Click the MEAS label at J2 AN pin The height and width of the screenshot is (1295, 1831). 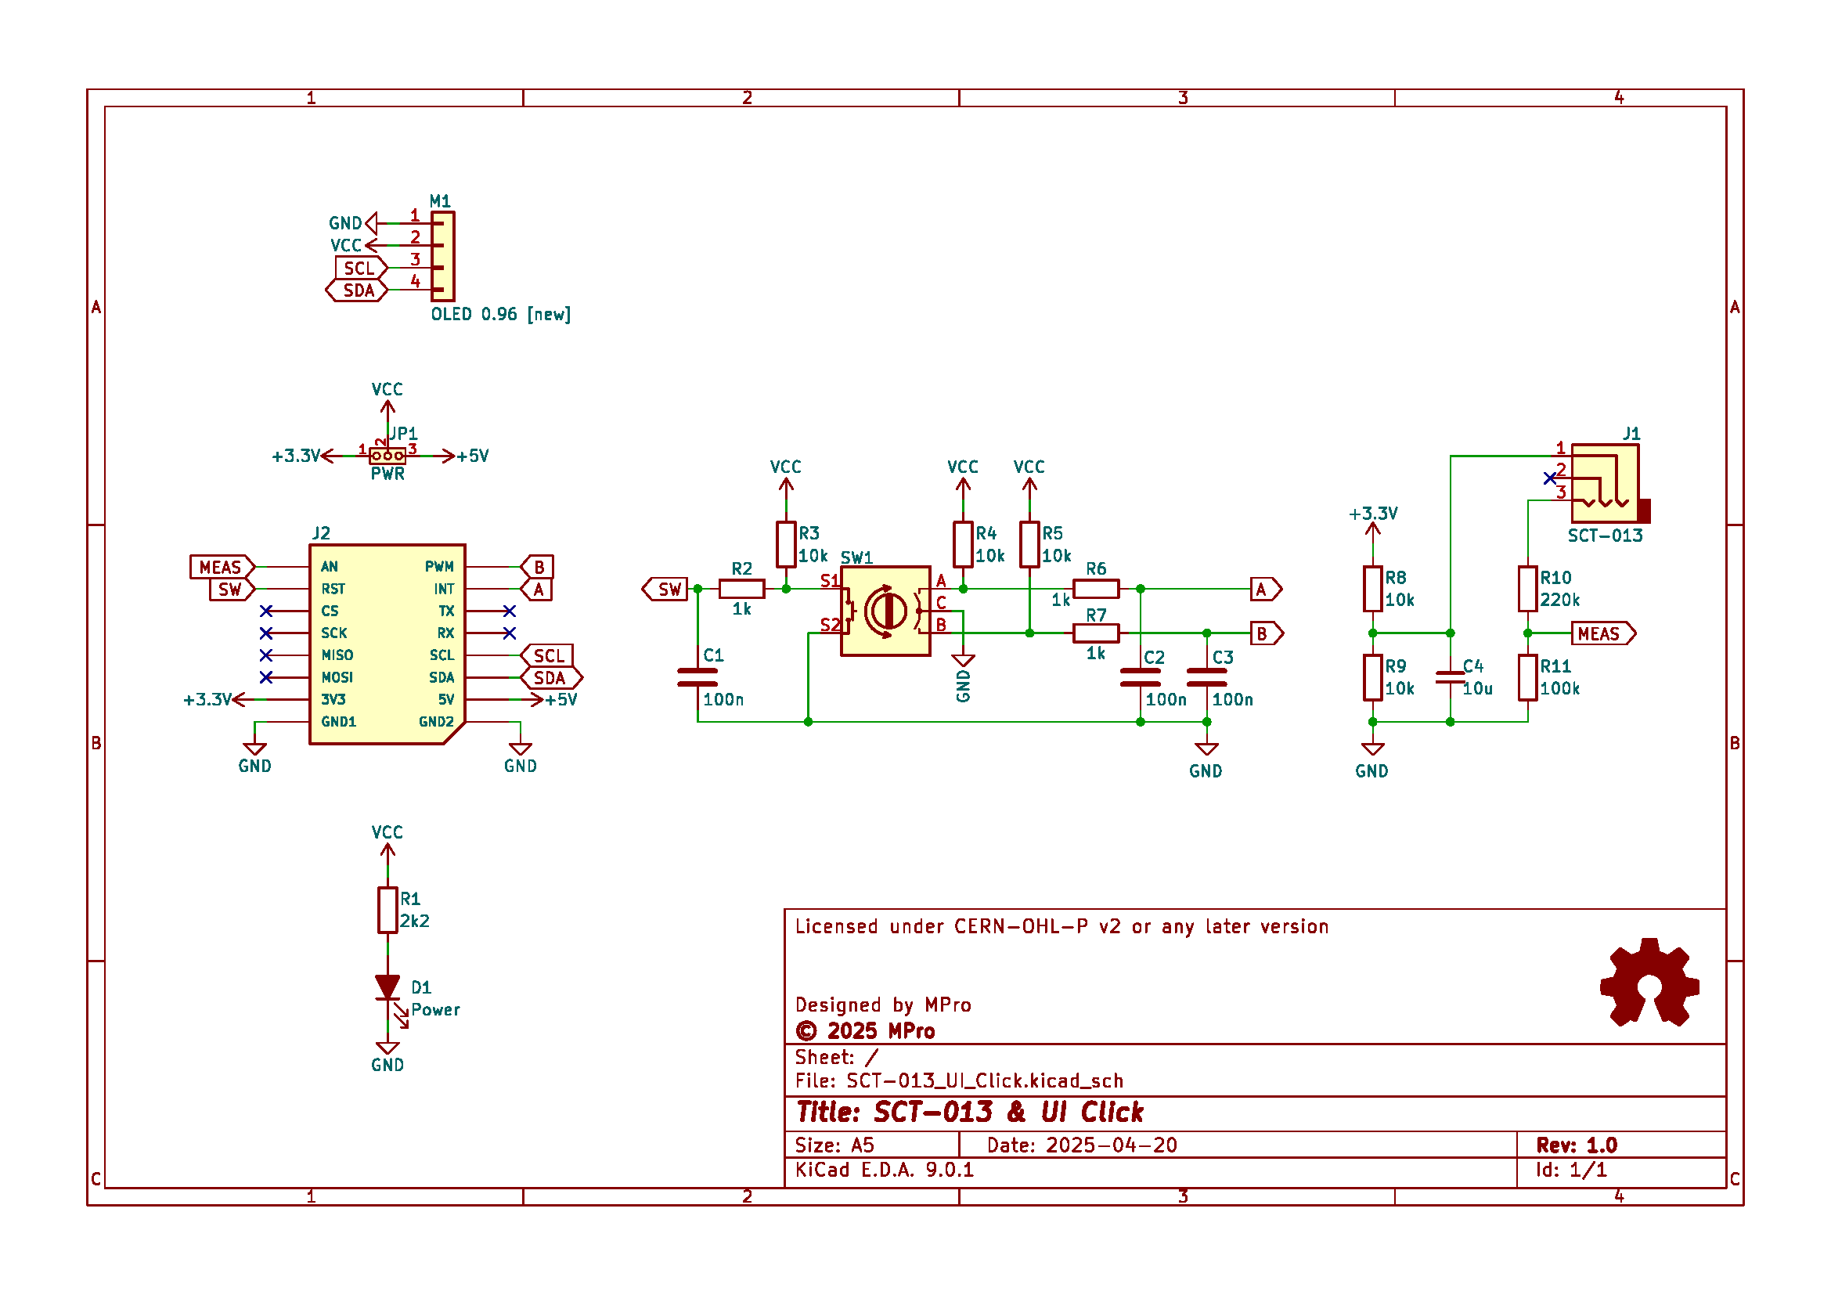point(222,567)
